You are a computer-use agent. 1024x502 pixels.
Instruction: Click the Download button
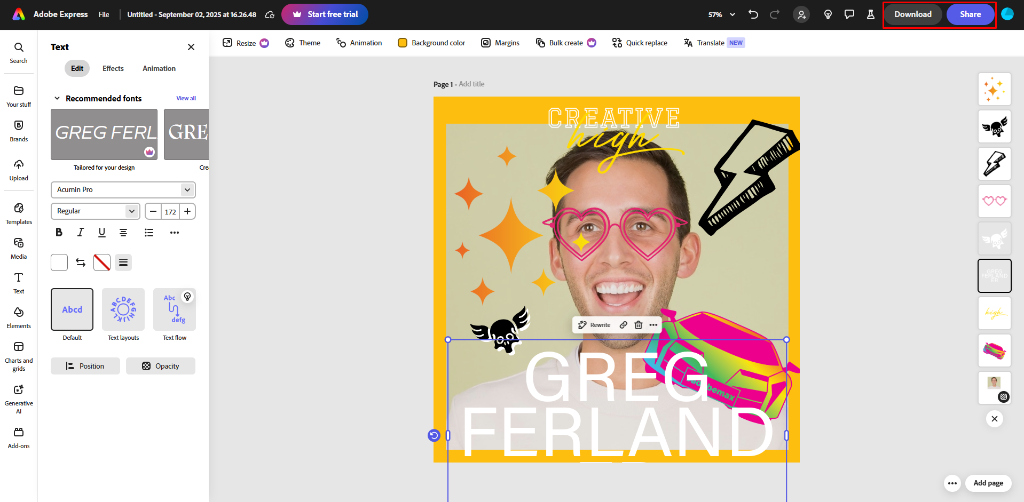click(x=913, y=14)
